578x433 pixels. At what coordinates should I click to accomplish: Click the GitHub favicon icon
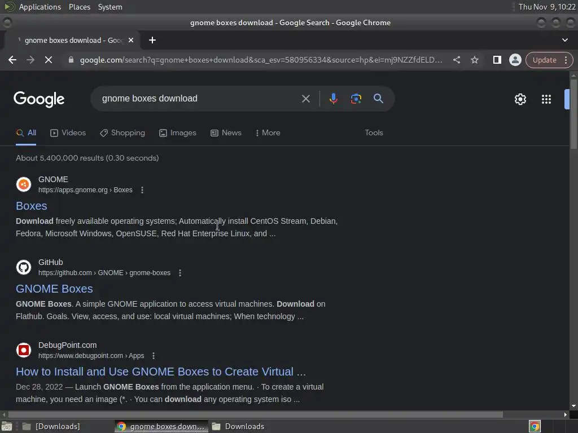tap(24, 267)
